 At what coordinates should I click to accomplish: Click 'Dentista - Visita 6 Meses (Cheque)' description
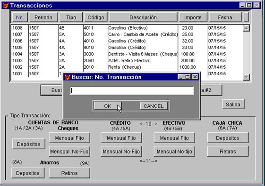(143, 54)
